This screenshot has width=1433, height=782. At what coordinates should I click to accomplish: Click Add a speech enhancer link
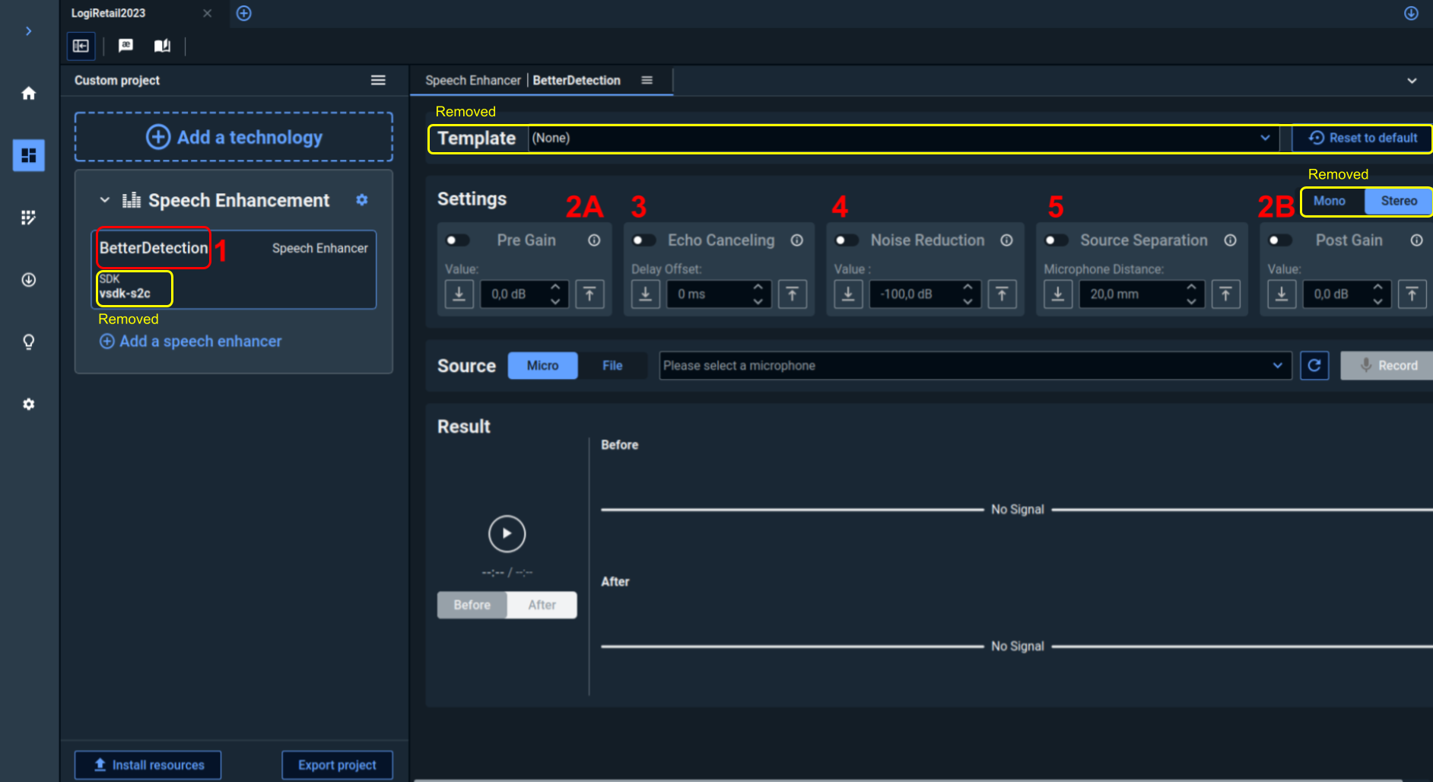click(x=191, y=342)
